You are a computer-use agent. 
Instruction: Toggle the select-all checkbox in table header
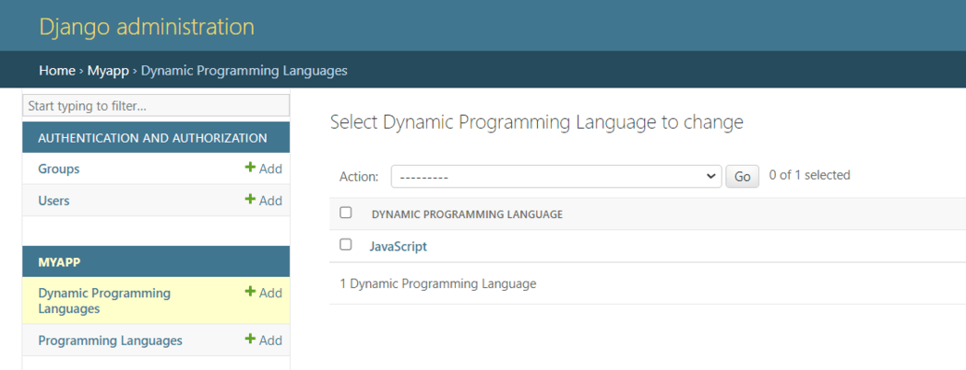pyautogui.click(x=346, y=213)
